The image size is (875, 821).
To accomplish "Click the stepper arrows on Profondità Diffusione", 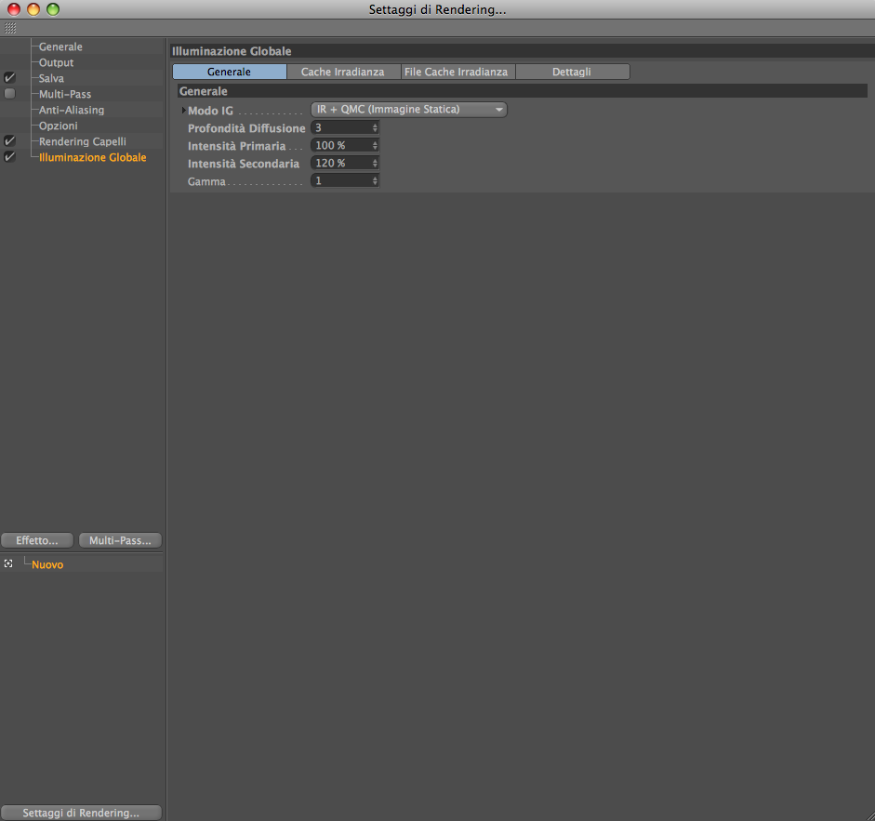I will (x=375, y=127).
